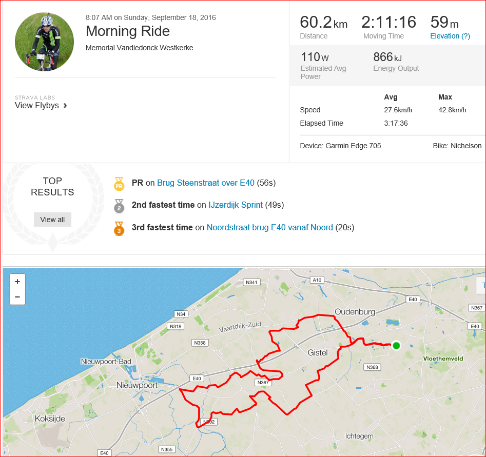Zoom in the map with plus button

tap(17, 282)
